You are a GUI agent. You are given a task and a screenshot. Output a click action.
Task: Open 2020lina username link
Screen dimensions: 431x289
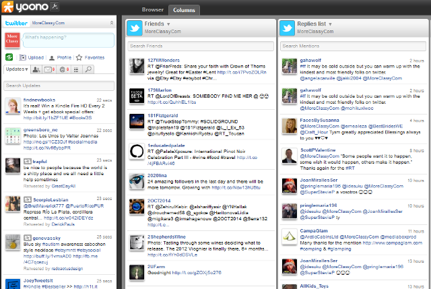point(157,175)
